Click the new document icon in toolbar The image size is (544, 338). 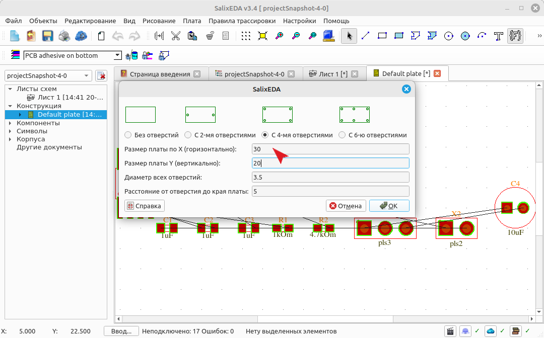tap(15, 36)
